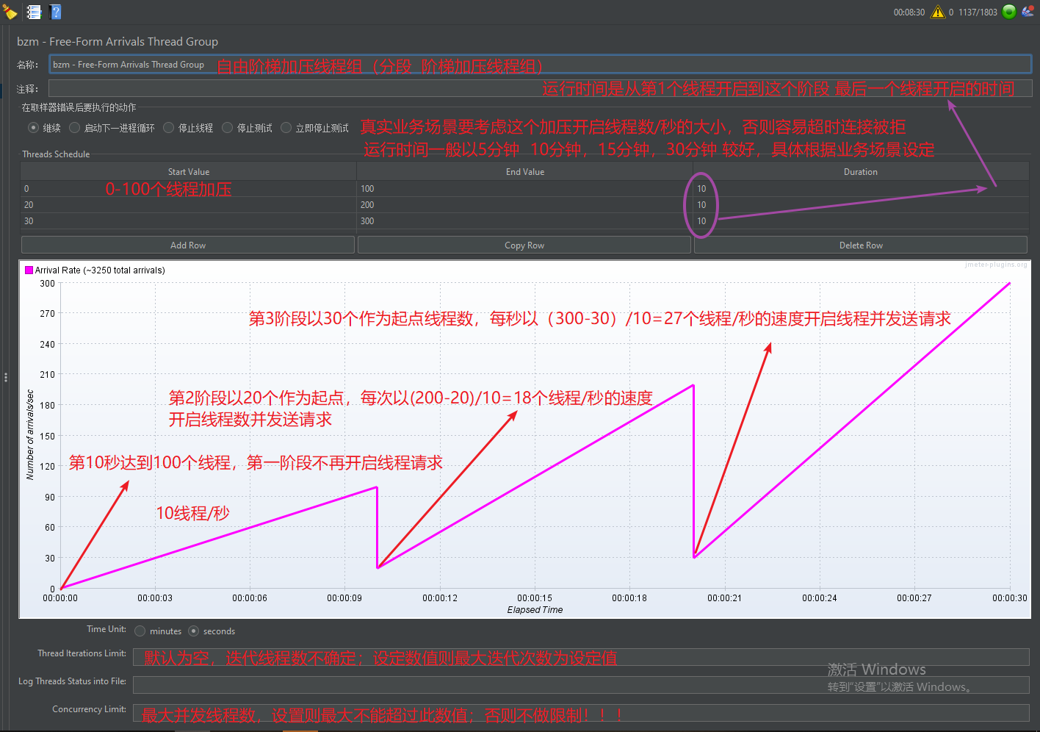
Task: Click the Add Row button
Action: 188,245
